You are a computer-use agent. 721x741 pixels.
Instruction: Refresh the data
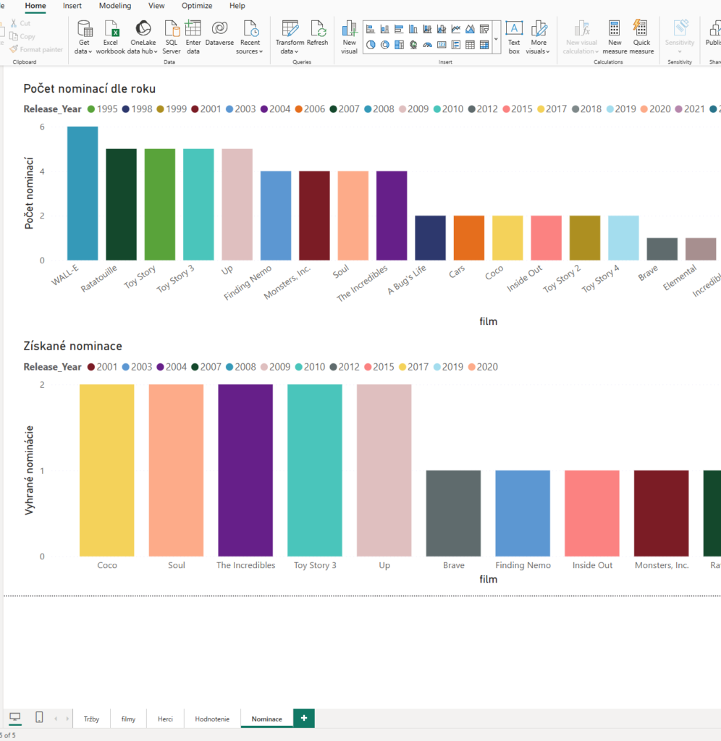(x=317, y=33)
